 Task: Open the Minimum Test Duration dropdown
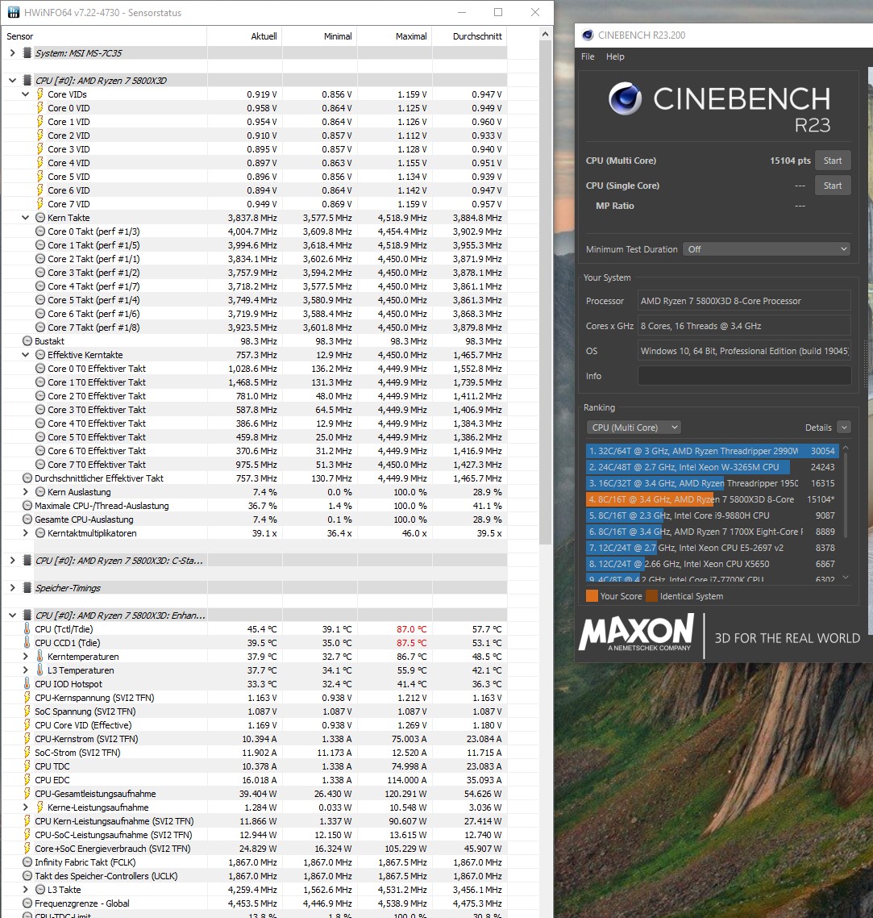click(x=767, y=249)
